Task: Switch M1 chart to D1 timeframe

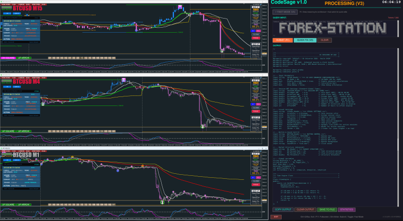Action: point(50,204)
